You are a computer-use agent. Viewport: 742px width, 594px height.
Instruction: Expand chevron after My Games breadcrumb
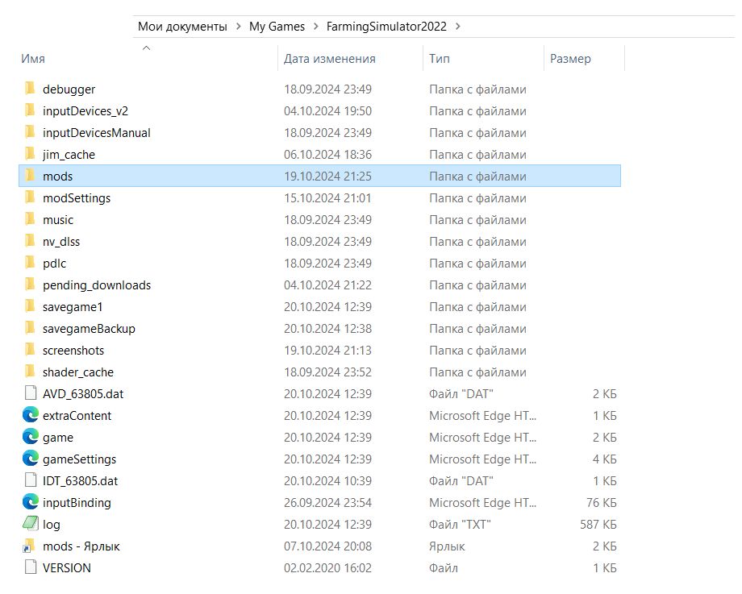coord(315,27)
